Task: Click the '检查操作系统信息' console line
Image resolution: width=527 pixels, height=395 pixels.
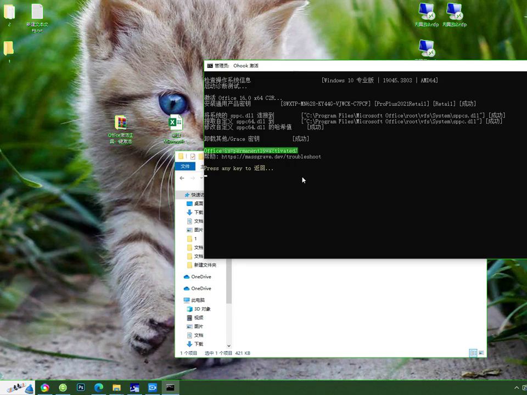Action: coord(227,80)
